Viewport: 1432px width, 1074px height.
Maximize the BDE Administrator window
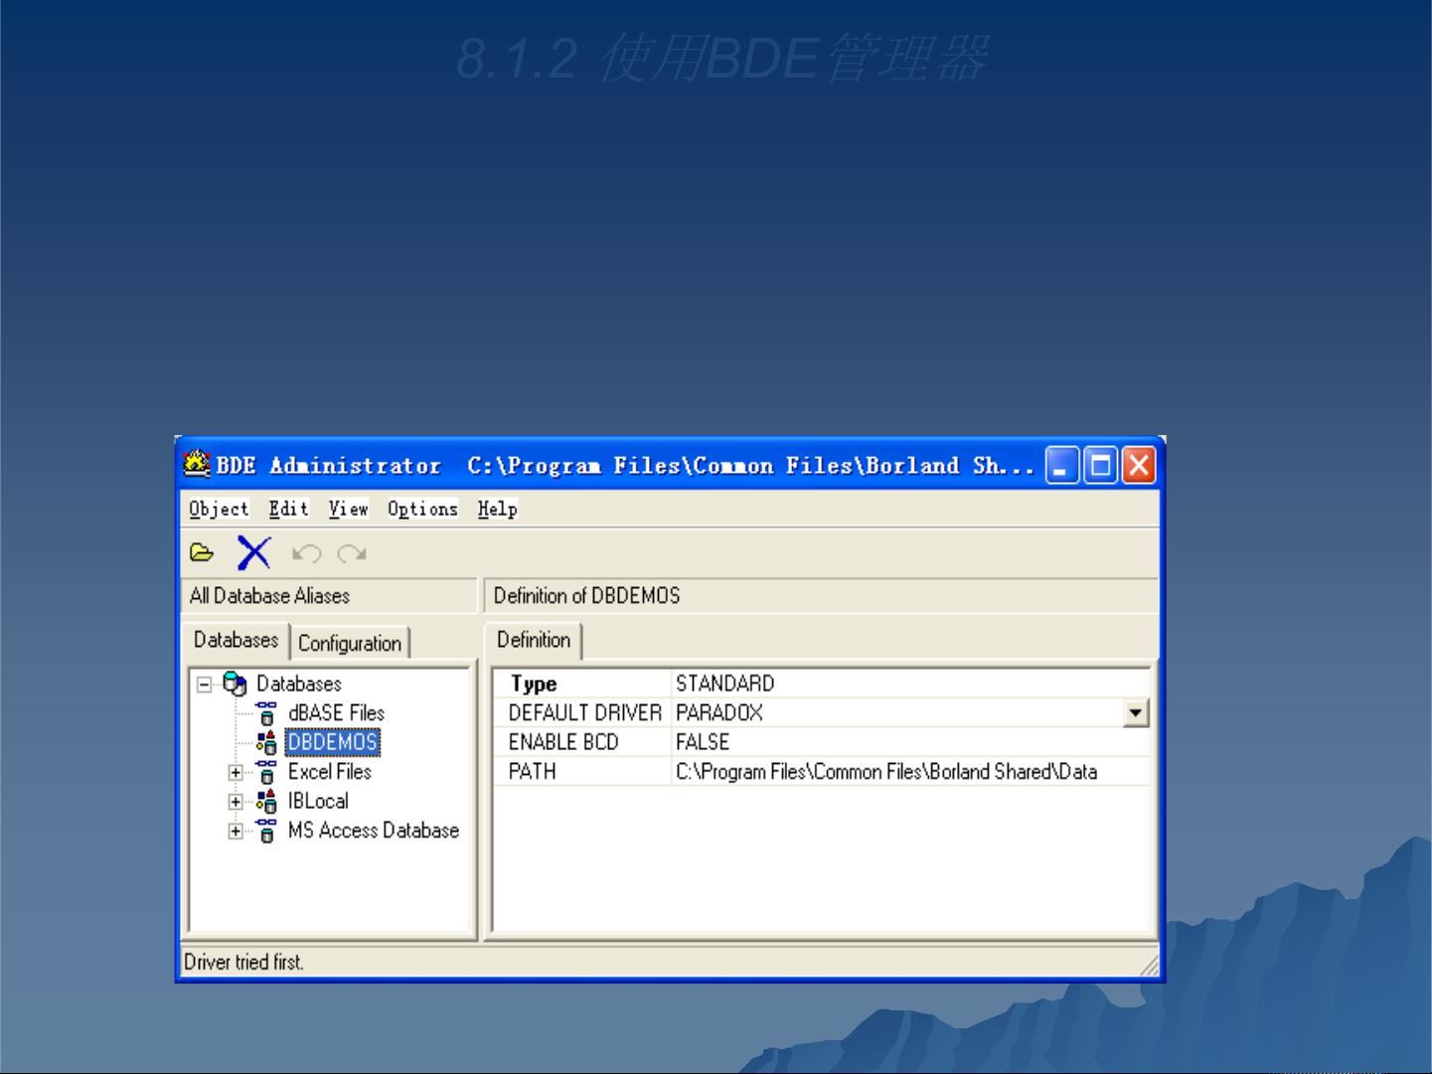click(1101, 465)
